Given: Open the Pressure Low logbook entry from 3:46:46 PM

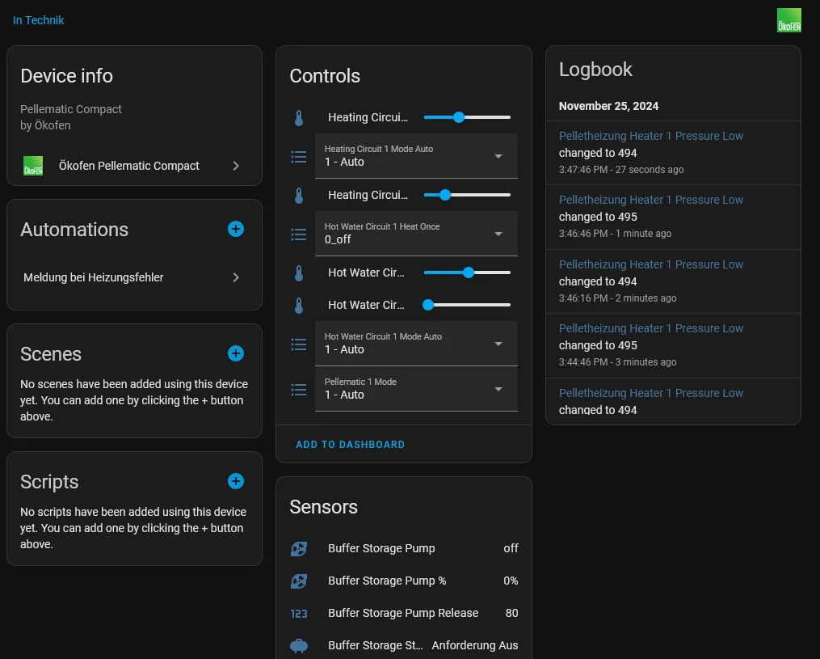Looking at the screenshot, I should tap(650, 200).
